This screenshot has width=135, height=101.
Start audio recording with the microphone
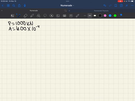click(25, 6)
